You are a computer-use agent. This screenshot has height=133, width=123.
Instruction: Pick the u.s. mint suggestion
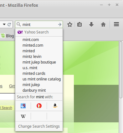click(39, 68)
